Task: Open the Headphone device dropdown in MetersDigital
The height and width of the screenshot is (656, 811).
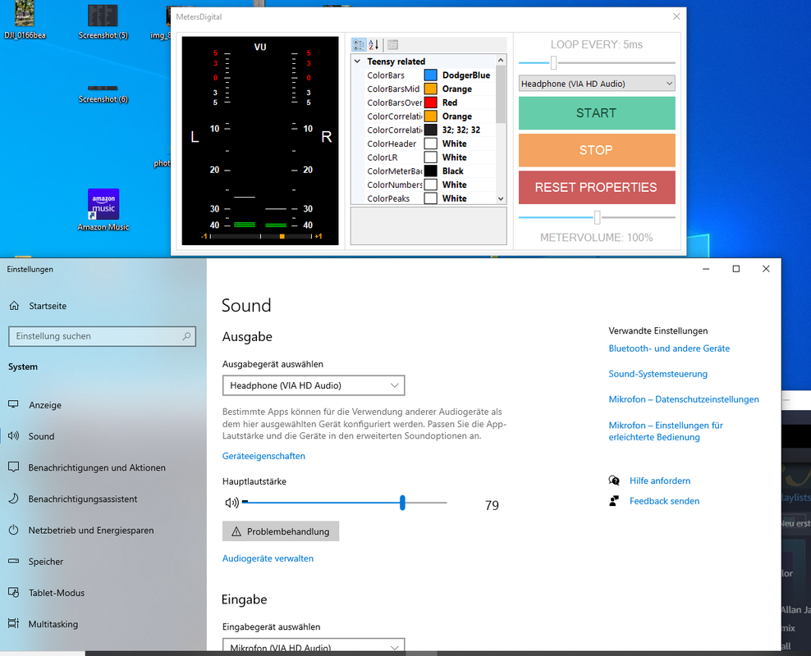Action: coord(597,84)
